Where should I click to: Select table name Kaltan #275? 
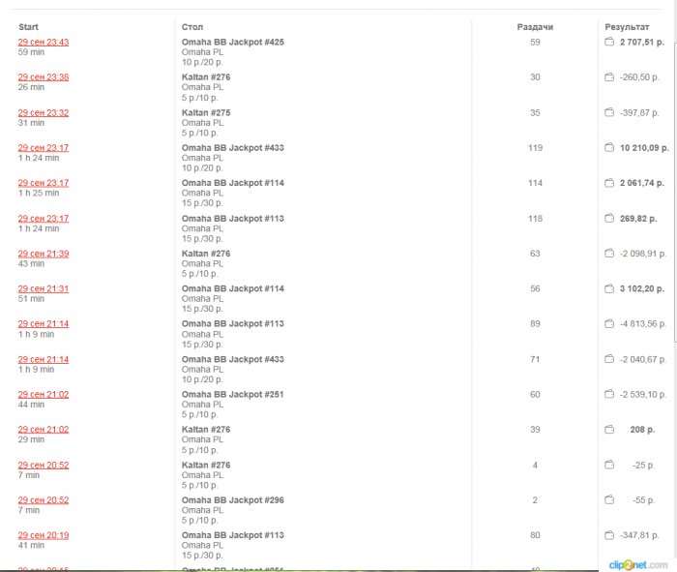point(206,113)
